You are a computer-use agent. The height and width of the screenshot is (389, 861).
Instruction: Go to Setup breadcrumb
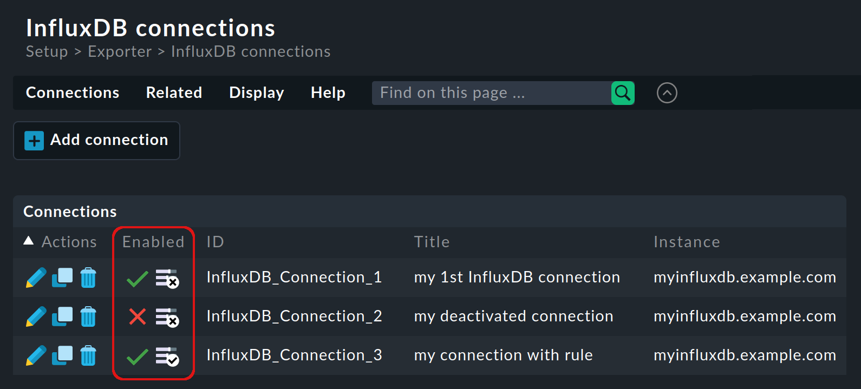[47, 51]
